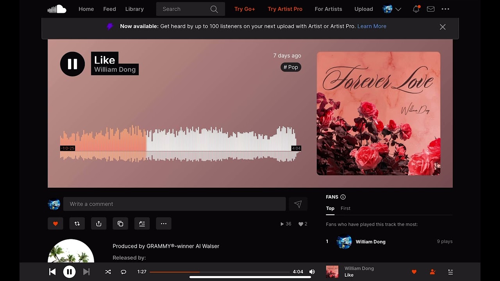Open the three-dot menu in top navigation

(x=445, y=9)
